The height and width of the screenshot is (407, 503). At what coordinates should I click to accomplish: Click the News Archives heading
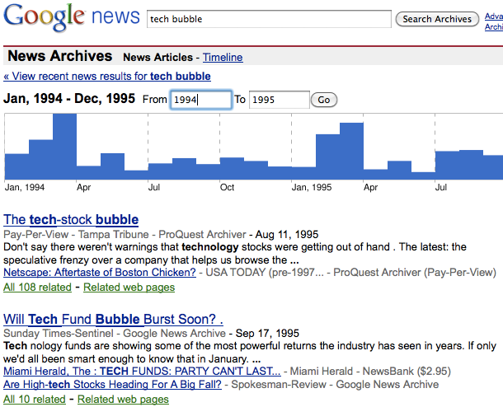[60, 56]
